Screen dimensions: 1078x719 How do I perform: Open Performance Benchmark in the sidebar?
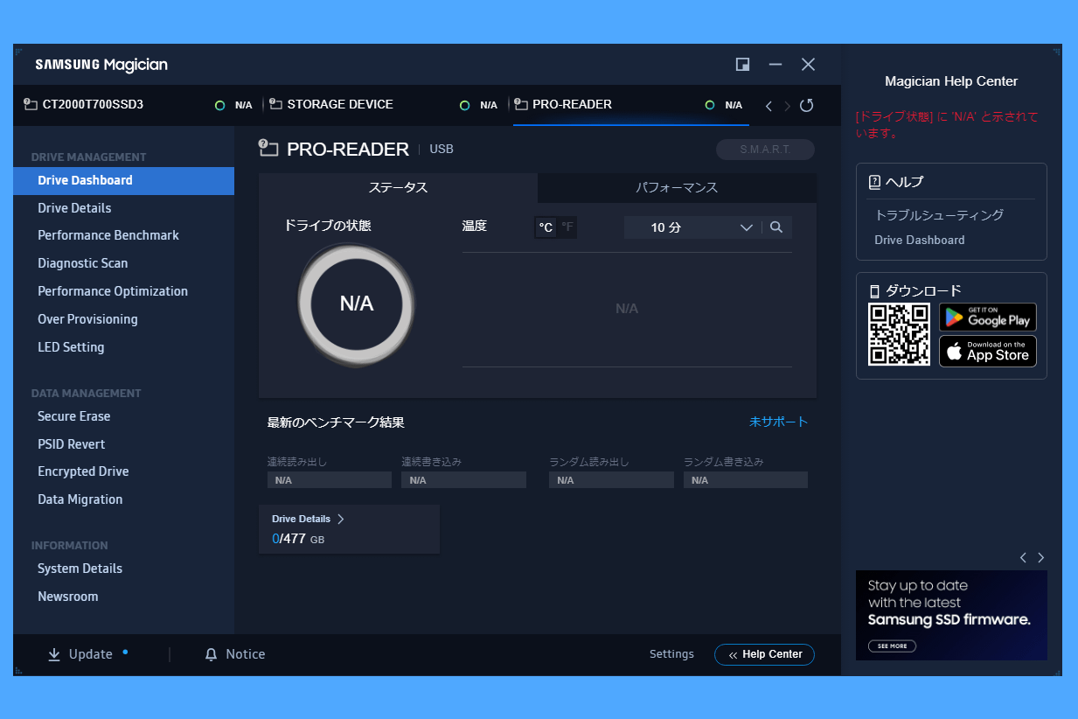(x=108, y=235)
